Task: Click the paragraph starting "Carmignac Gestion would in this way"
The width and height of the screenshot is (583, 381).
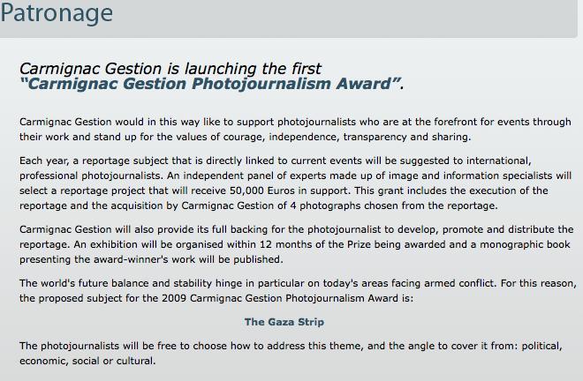Action: tap(295, 130)
